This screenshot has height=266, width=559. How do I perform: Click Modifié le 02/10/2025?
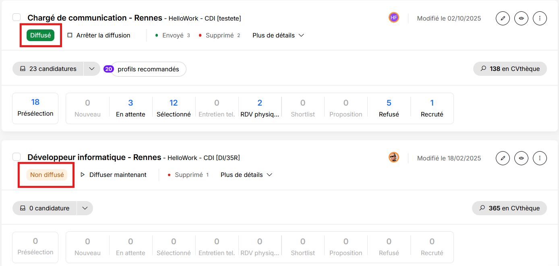coord(449,19)
